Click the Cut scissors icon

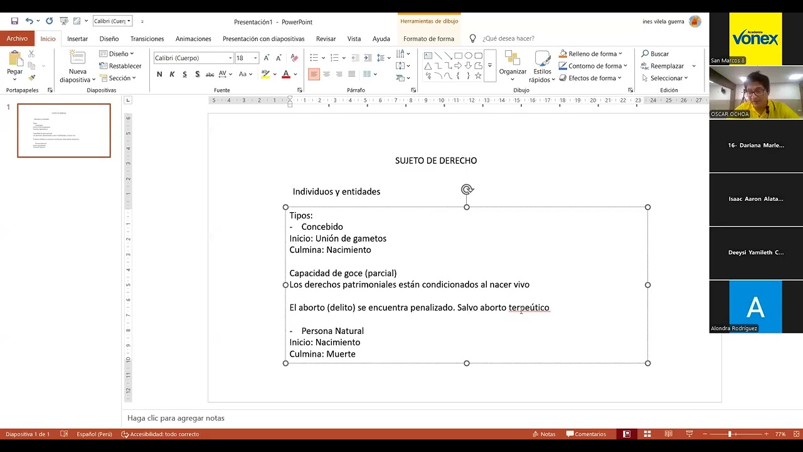tap(31, 54)
